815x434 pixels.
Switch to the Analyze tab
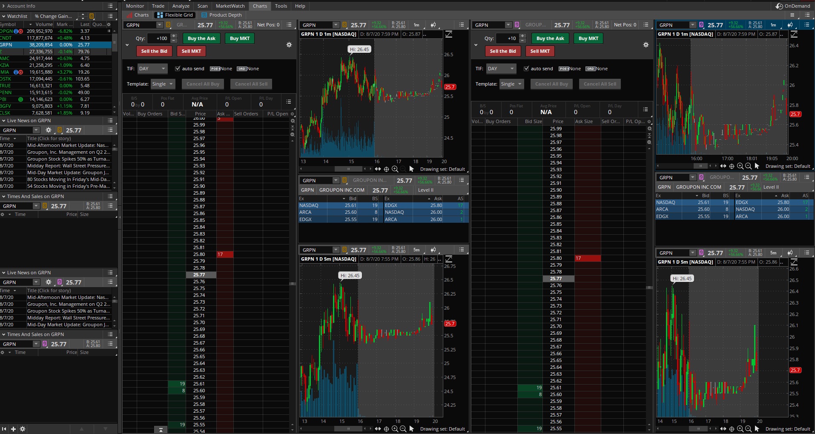[x=181, y=6]
